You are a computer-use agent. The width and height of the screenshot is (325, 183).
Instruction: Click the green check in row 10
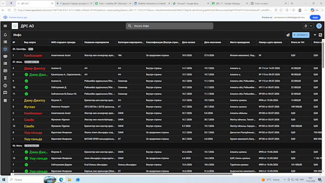26,87
